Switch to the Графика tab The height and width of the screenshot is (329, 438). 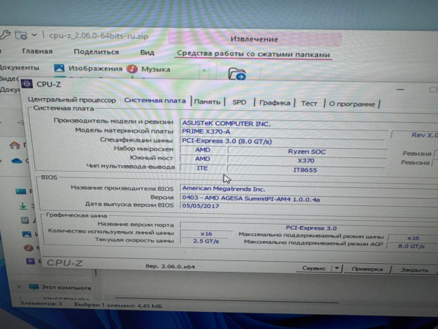click(x=274, y=103)
